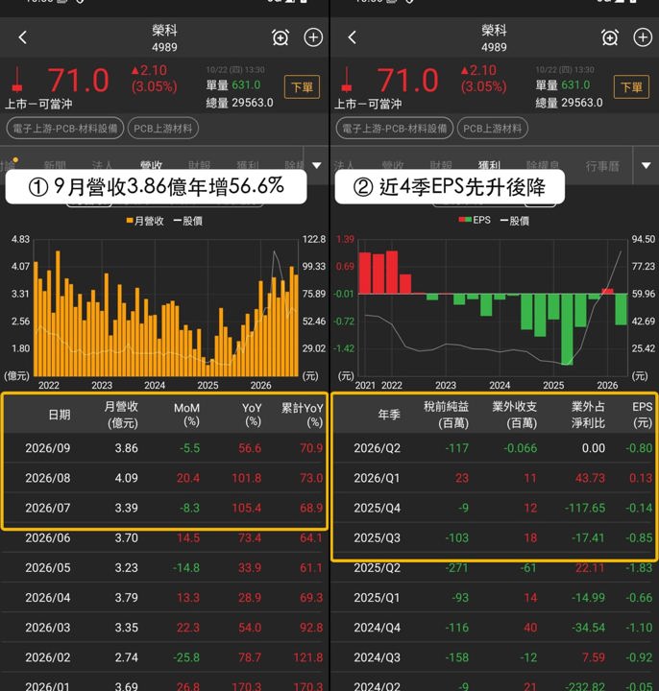Select the 2026/06 revenue row
659x691 pixels.
164,537
